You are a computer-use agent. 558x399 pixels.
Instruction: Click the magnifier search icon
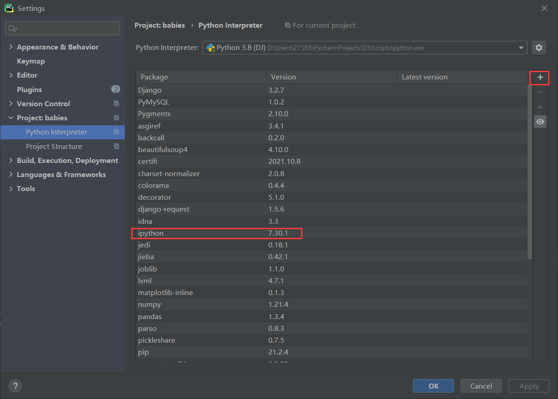[12, 29]
